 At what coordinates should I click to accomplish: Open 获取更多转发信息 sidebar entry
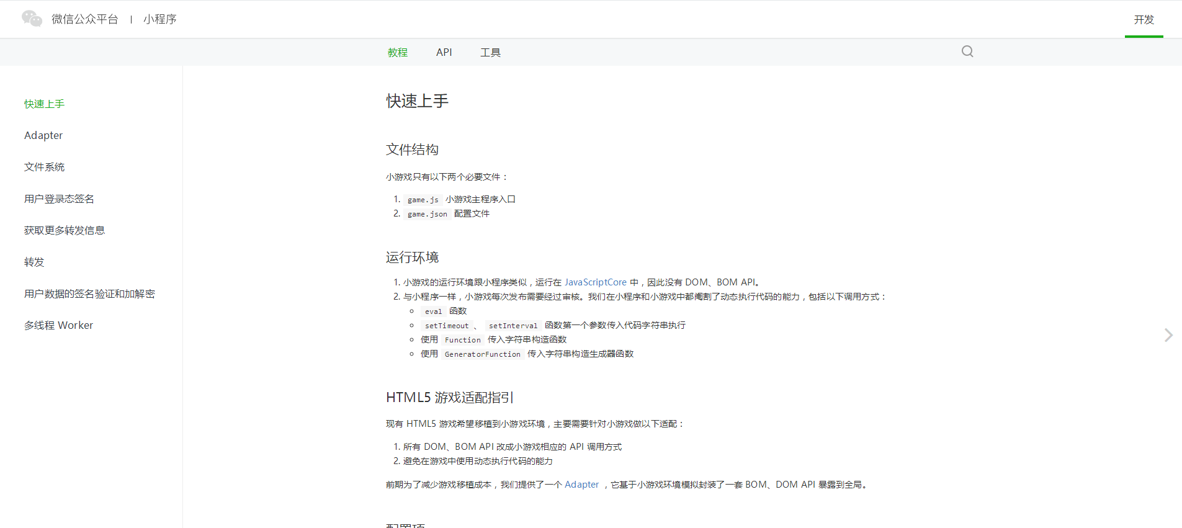(65, 230)
